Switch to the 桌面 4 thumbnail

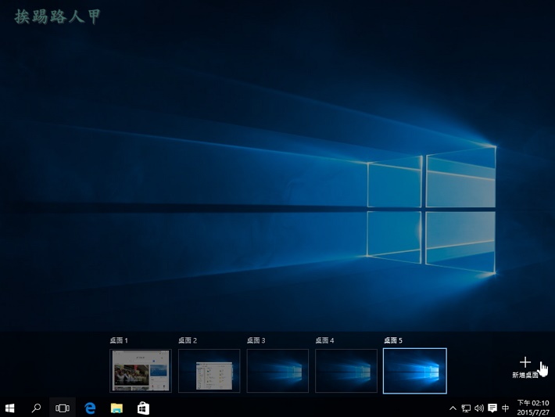tap(346, 371)
